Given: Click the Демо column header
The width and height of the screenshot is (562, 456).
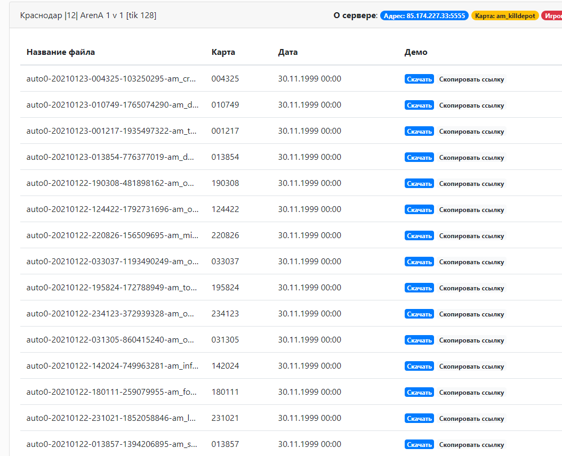Looking at the screenshot, I should click(x=416, y=52).
